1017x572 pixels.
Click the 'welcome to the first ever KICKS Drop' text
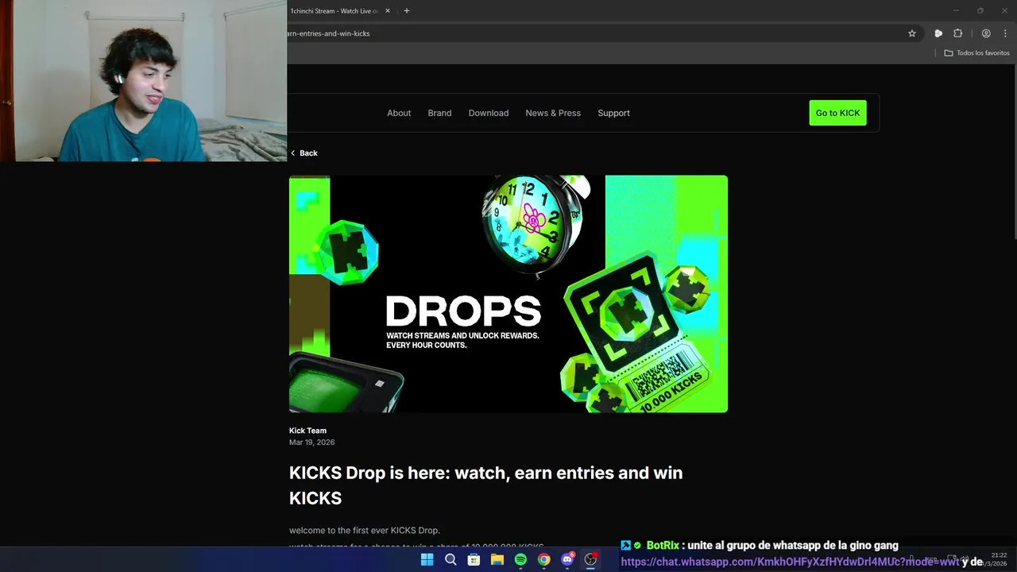click(x=364, y=530)
